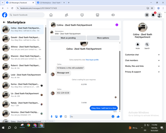
Task: Click Hi Roland, is this still available message
Action: (x=70, y=68)
